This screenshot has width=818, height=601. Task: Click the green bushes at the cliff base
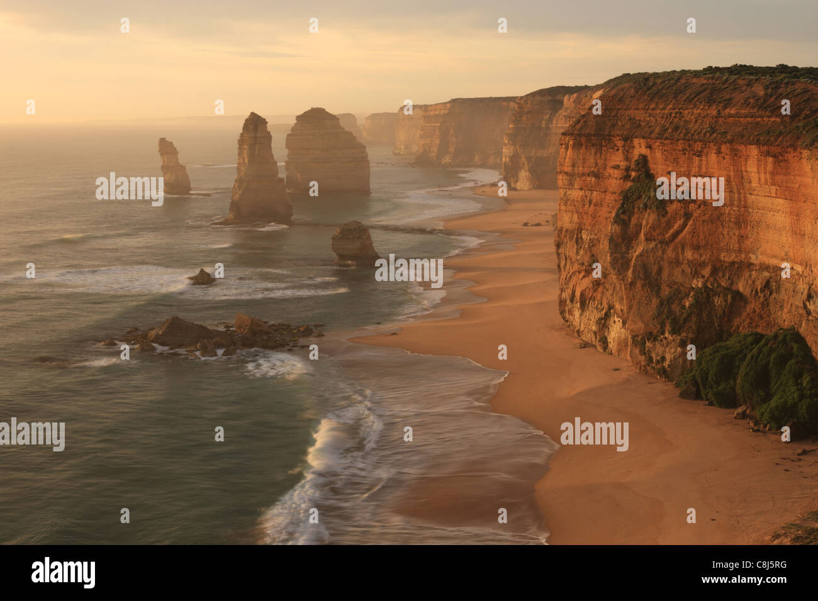click(x=749, y=377)
